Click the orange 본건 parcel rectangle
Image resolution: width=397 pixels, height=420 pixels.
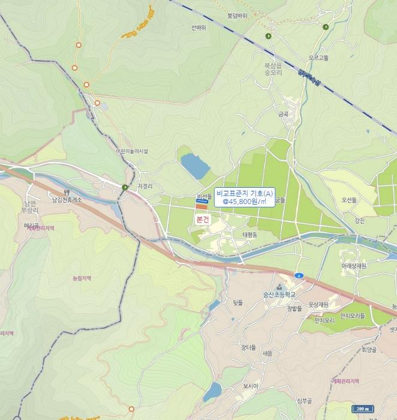point(201,206)
